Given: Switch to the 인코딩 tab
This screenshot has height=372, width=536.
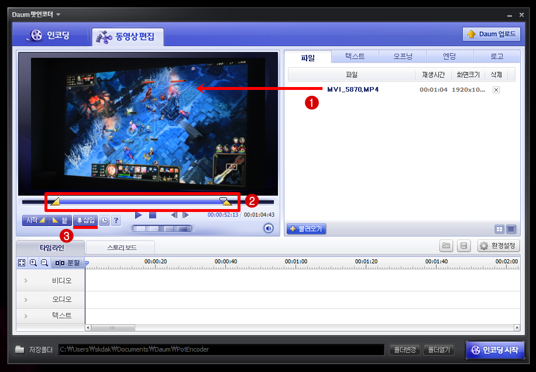Looking at the screenshot, I should point(48,35).
